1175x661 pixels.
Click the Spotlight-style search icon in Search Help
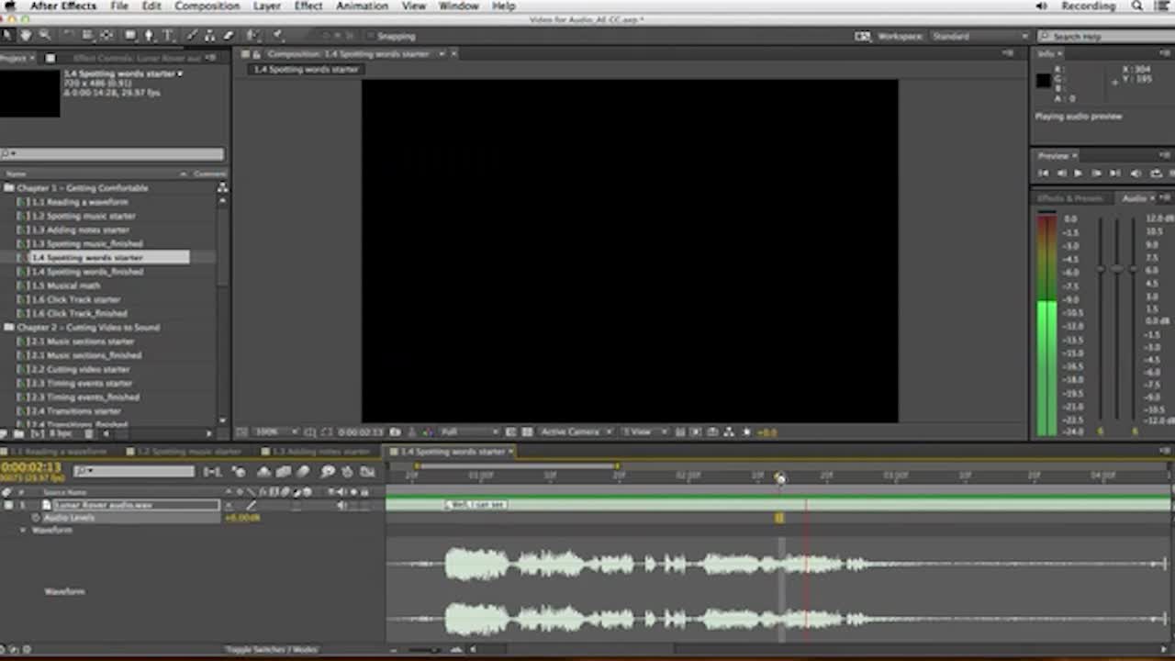coord(1046,37)
